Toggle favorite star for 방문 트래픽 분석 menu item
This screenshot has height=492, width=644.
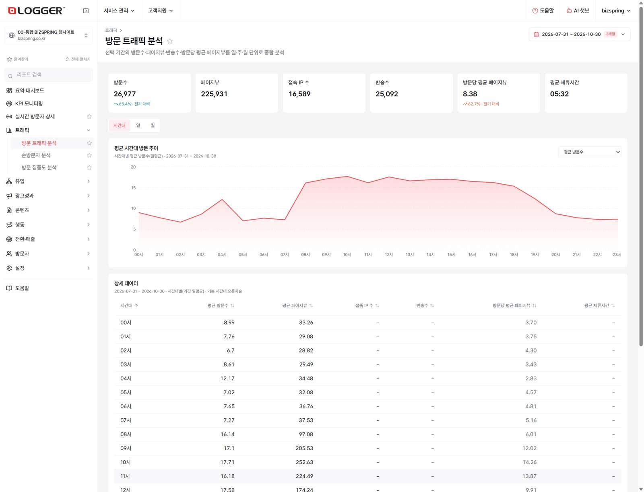(89, 143)
